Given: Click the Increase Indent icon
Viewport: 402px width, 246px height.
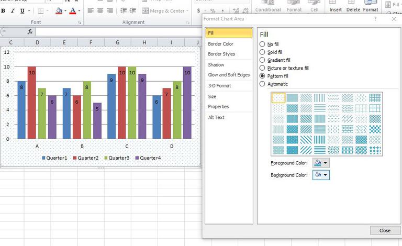Looking at the screenshot, I should click(x=132, y=11).
